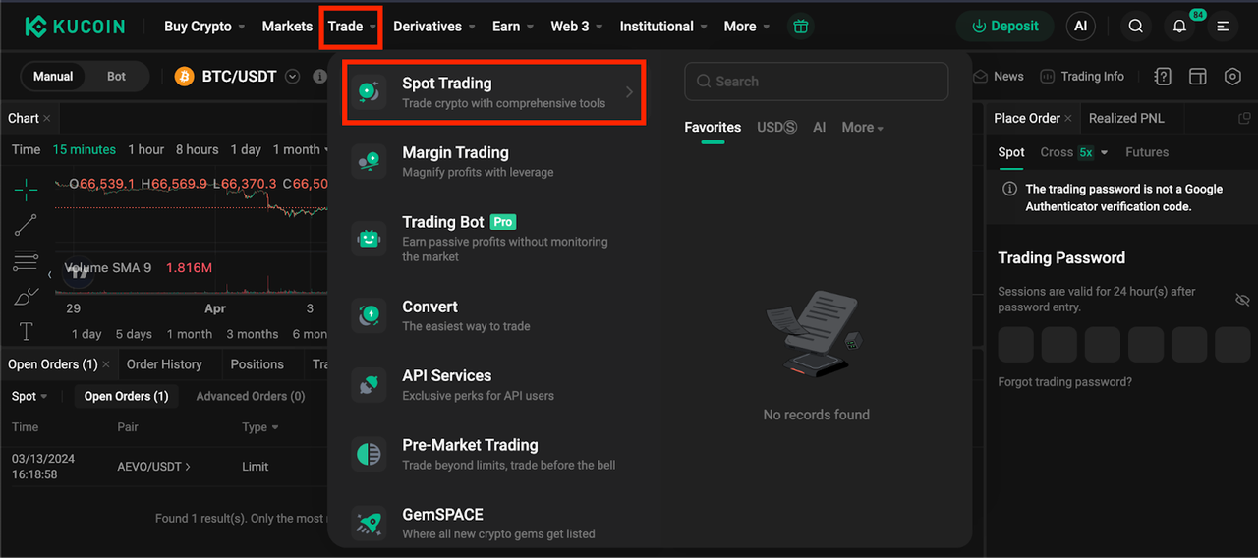Open notifications bell icon
This screenshot has width=1258, height=558.
tap(1179, 27)
